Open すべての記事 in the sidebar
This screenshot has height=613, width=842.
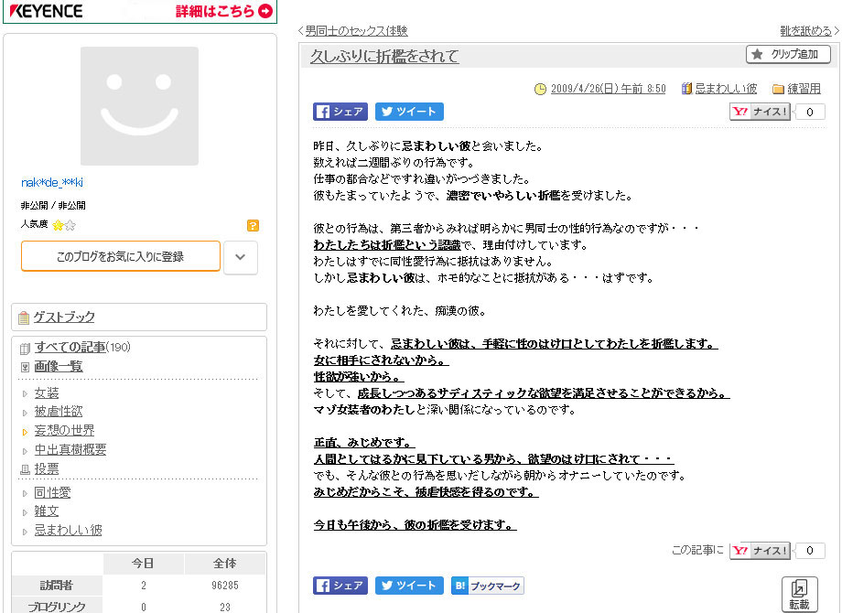[70, 347]
